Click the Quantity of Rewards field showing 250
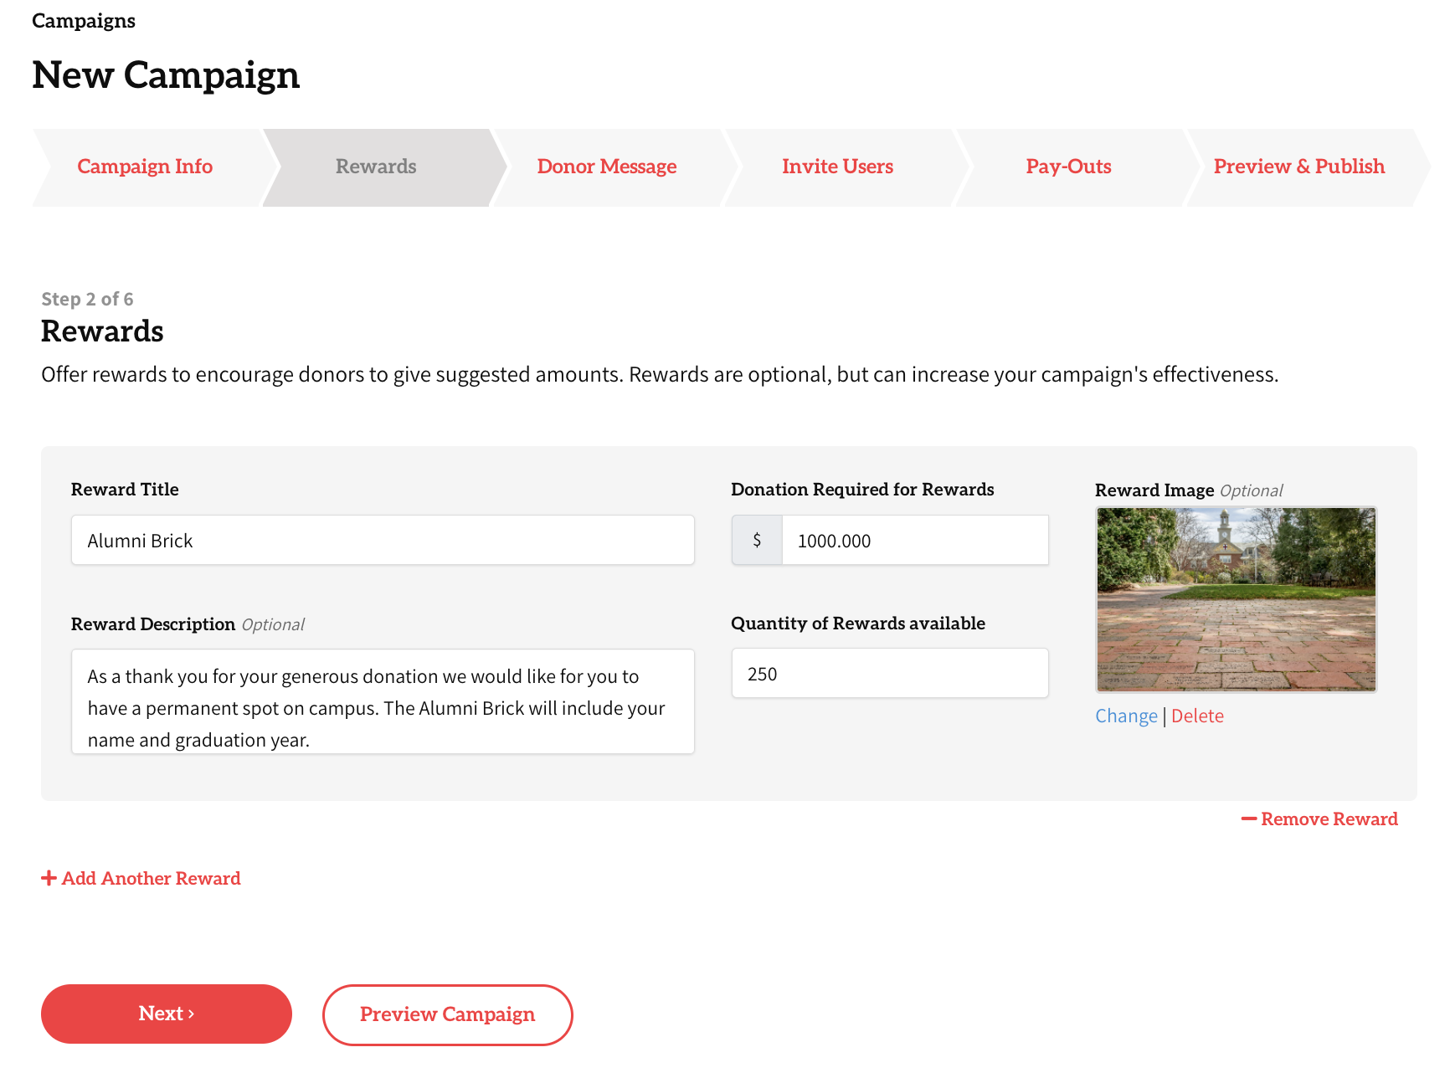This screenshot has width=1450, height=1078. (890, 673)
